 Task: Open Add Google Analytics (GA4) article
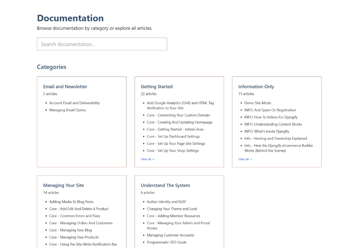pyautogui.click(x=180, y=106)
